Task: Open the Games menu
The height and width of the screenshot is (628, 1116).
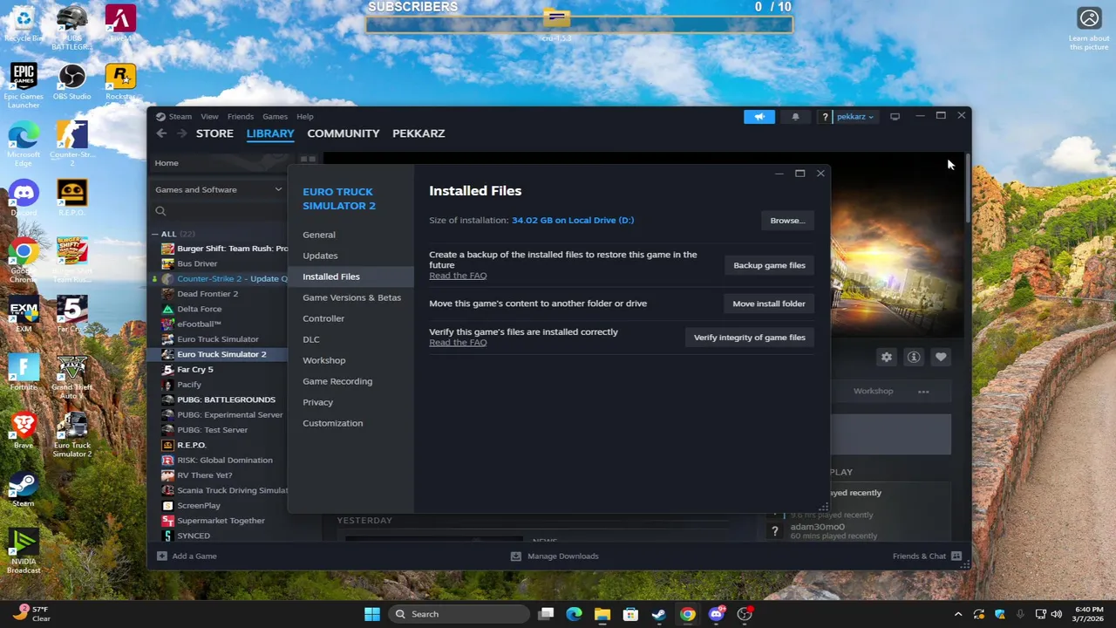Action: (275, 116)
